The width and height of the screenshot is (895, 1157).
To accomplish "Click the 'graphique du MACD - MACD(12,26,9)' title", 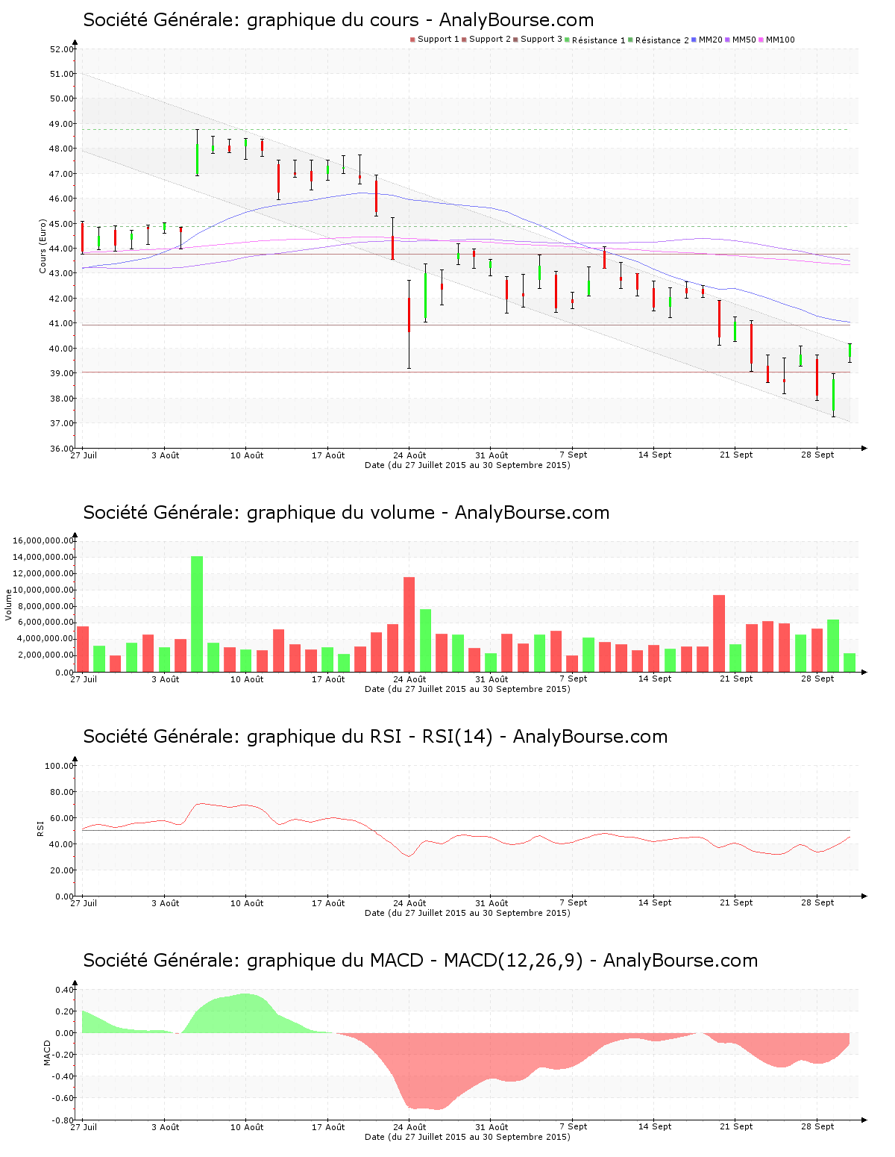I will 421,961.
